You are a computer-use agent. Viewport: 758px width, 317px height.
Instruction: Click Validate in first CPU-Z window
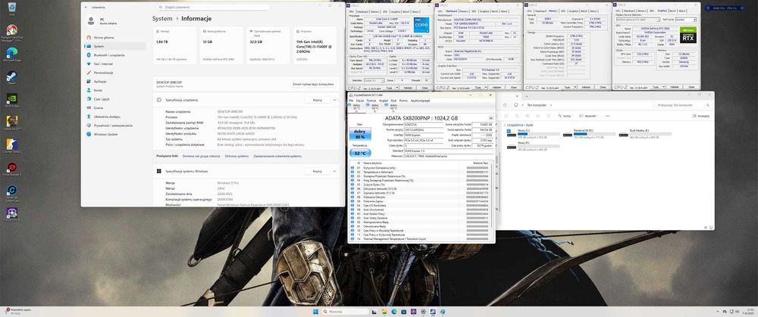[x=408, y=88]
